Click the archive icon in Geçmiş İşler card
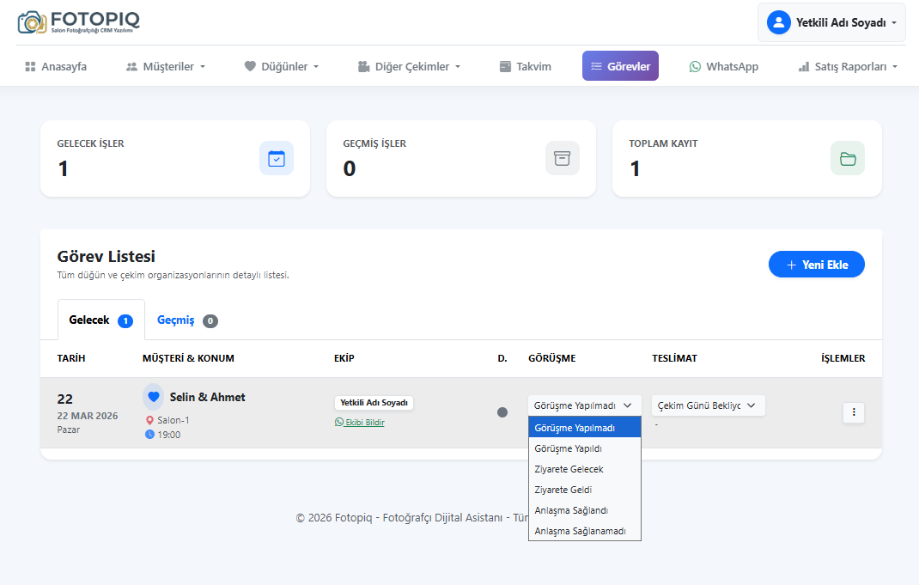Screen dimensions: 919x585 click(x=562, y=158)
